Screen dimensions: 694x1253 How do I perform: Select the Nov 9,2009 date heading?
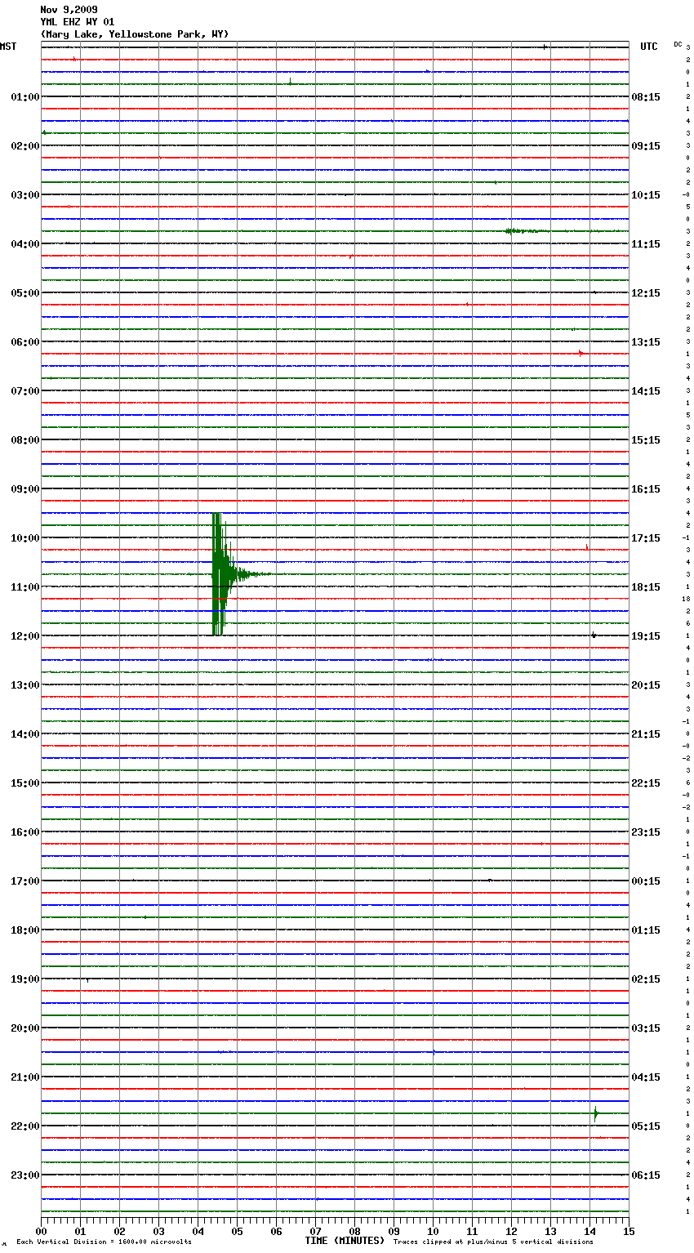point(69,10)
